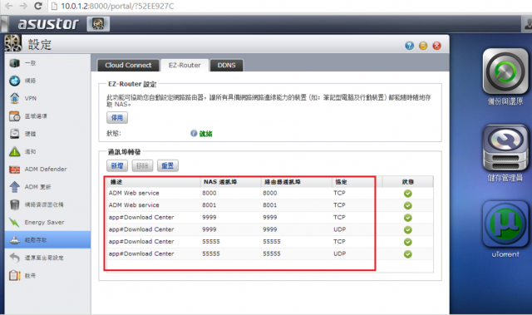
Task: Click the 重置 reset button
Action: tap(168, 165)
